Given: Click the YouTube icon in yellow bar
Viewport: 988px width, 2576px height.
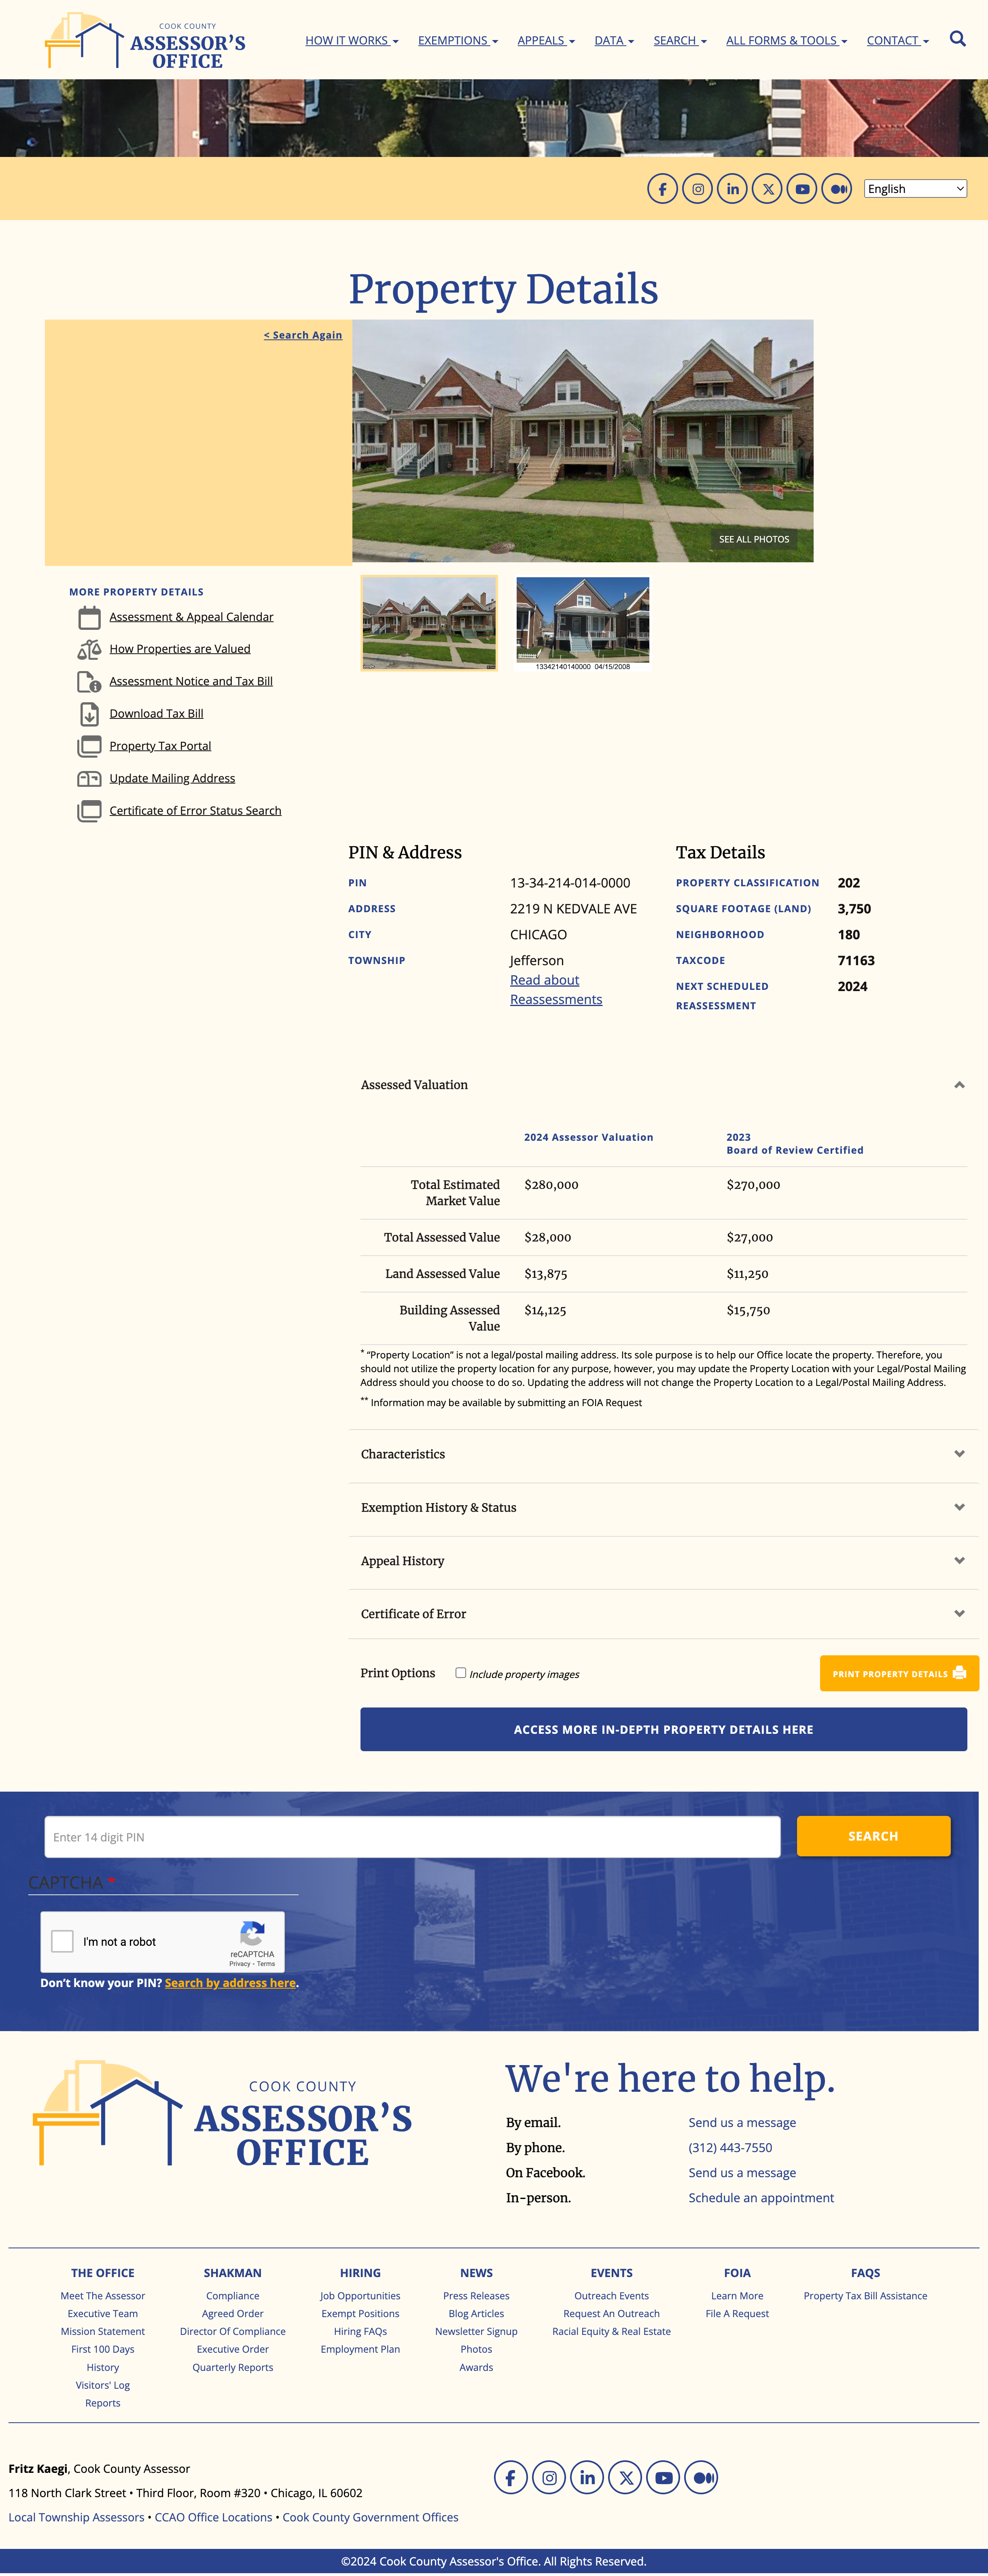Looking at the screenshot, I should pos(801,189).
